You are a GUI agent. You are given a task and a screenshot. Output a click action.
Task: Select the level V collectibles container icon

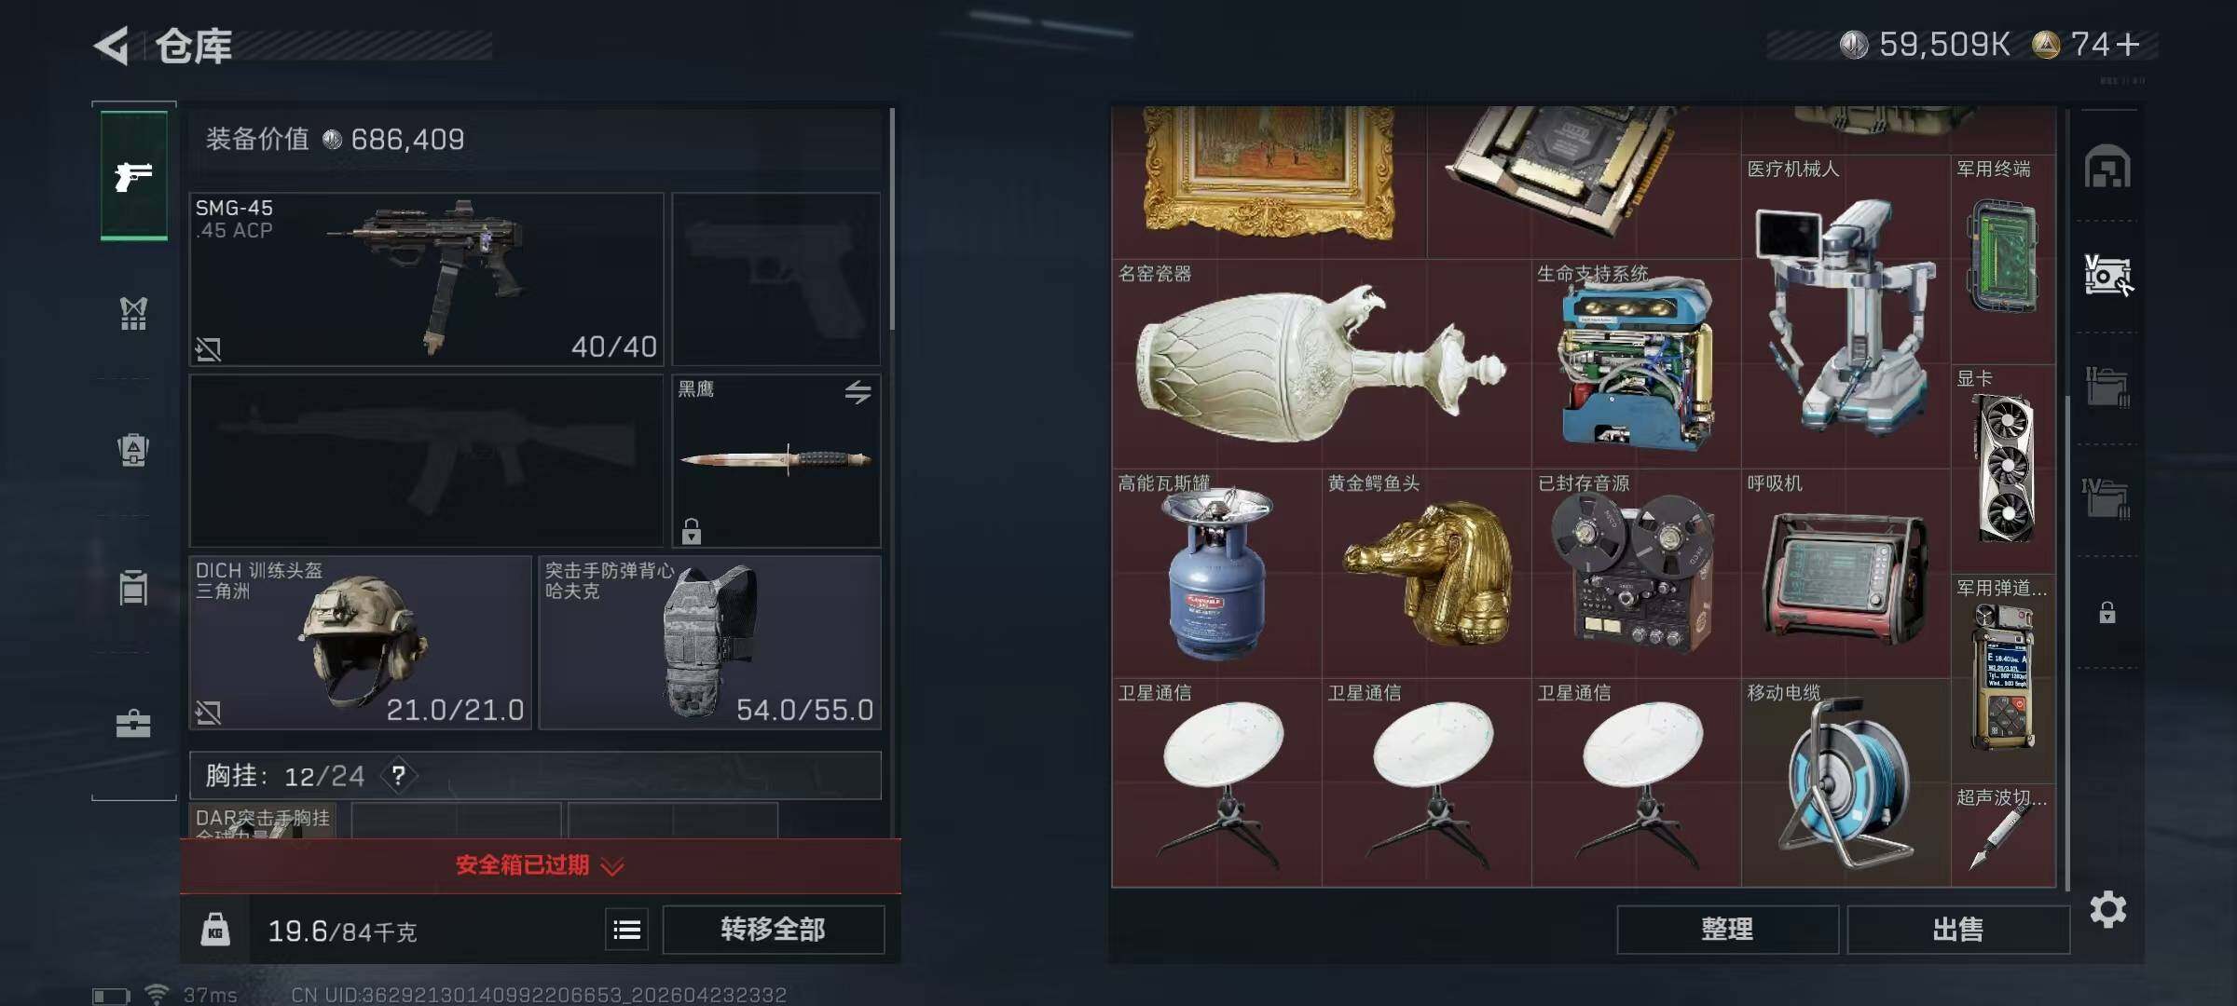[x=2107, y=276]
